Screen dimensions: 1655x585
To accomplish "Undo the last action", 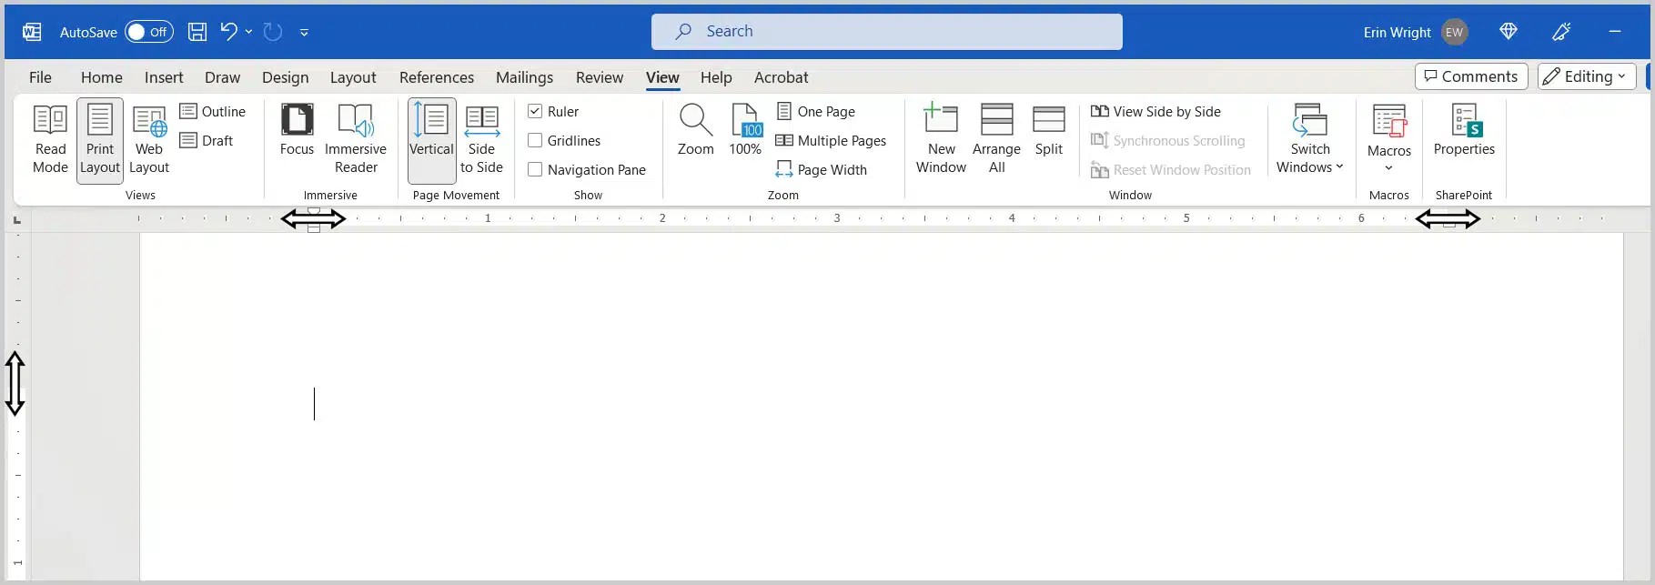I will point(228,32).
